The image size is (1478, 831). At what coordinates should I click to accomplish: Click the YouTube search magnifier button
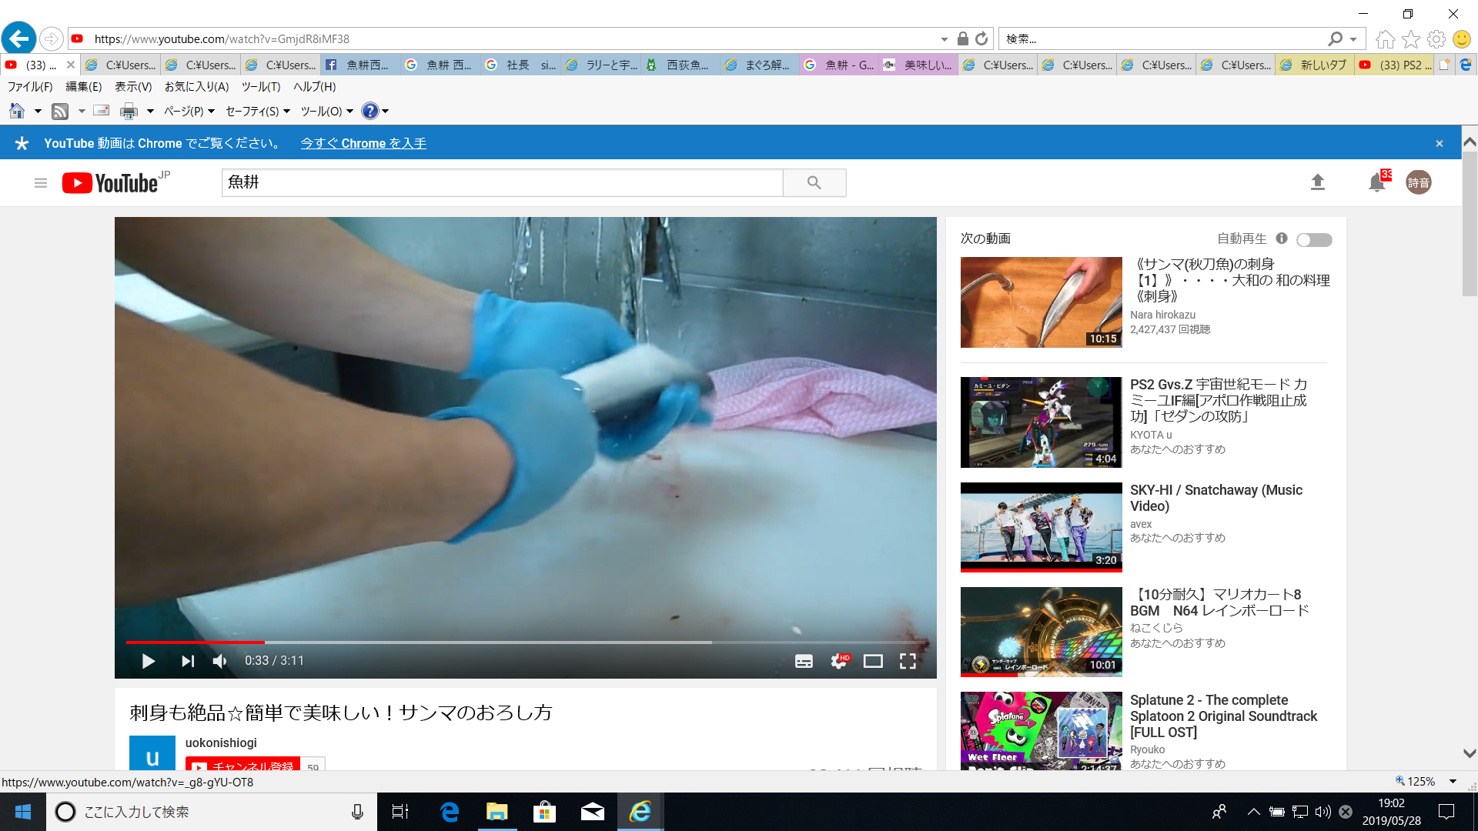[x=814, y=183]
